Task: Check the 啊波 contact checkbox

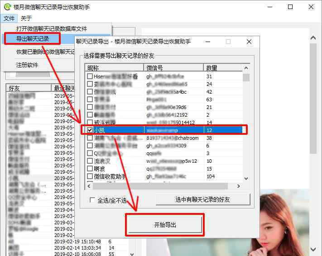Action: 90,169
